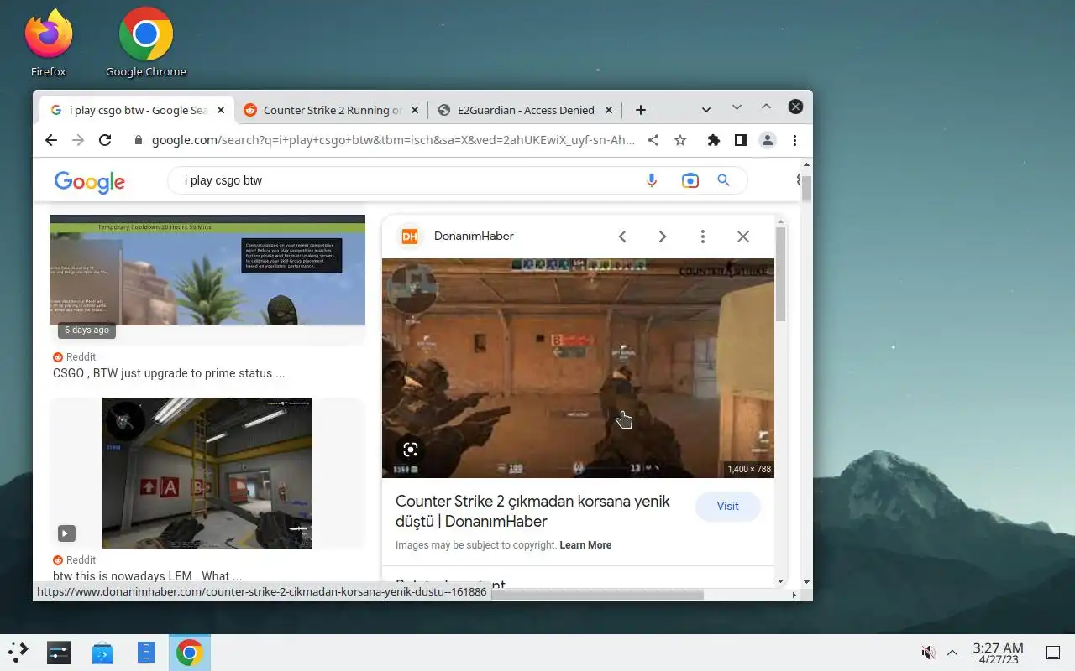Toggle muted audio volume tray icon

tap(928, 653)
